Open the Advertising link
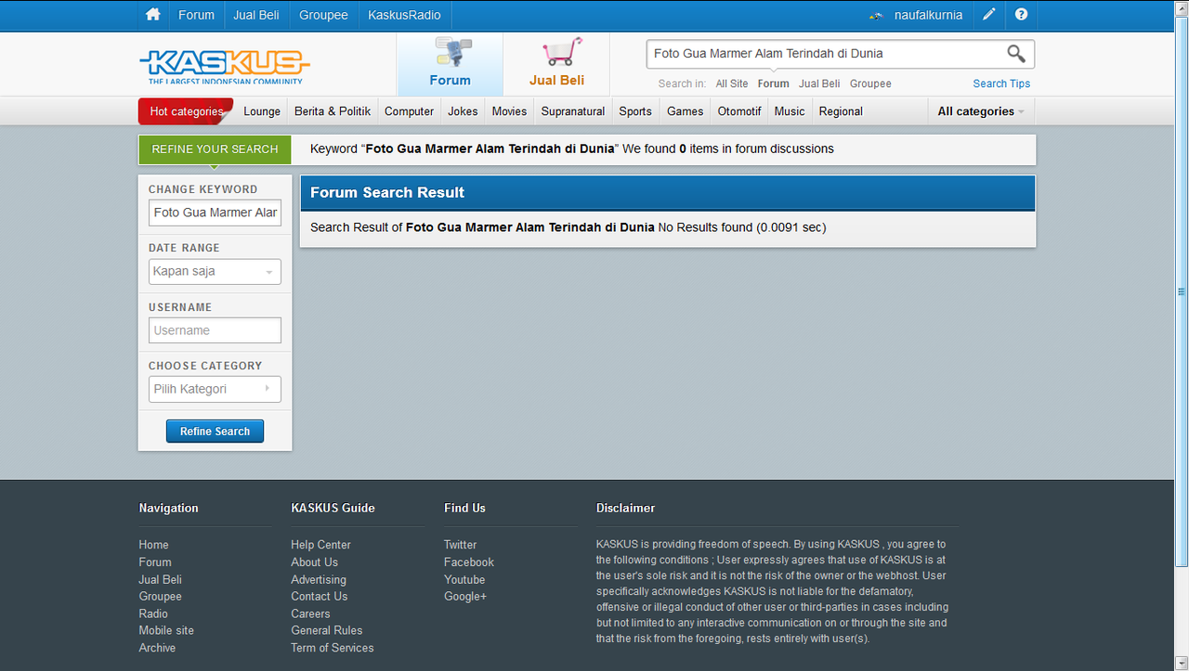The width and height of the screenshot is (1189, 671). [319, 580]
